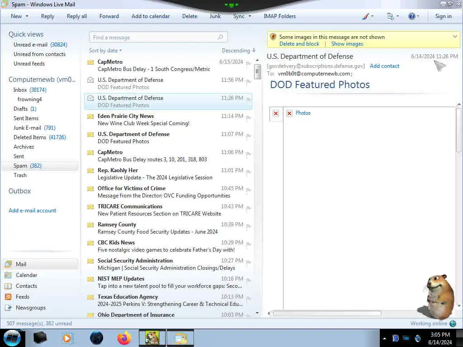Flag the Social Security Administration message
Screen dimensions: 463x347
click(x=248, y=263)
